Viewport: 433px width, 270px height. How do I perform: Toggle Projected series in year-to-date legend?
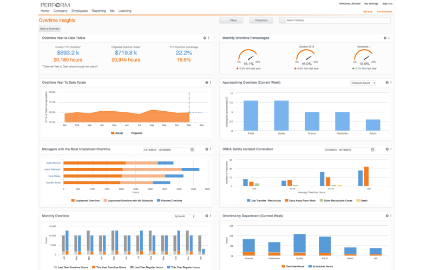(135, 132)
